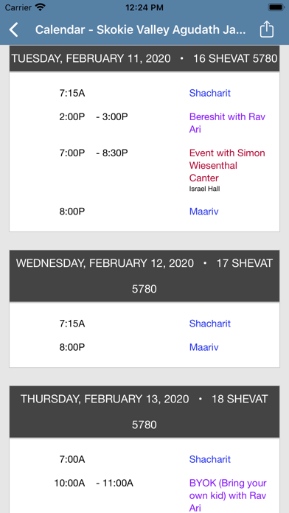Open Wednesday's Shacharit event
The width and height of the screenshot is (289, 513).
click(210, 324)
